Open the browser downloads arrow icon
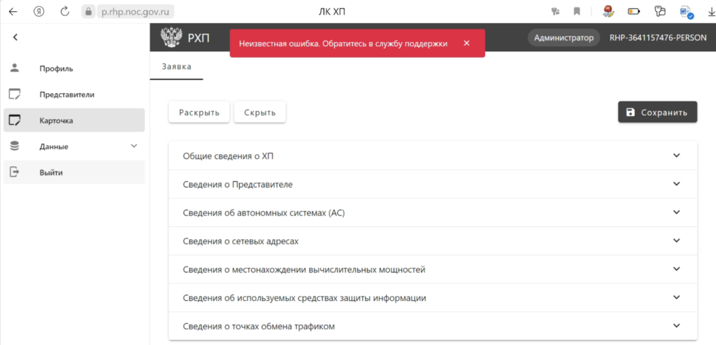Viewport: 716px width, 345px height. [x=710, y=11]
